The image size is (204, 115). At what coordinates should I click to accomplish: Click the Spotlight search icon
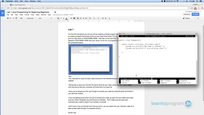[x=197, y=1]
